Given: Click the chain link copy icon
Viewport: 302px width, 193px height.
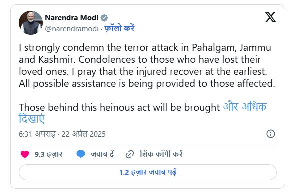Looking at the screenshot, I should (130, 154).
